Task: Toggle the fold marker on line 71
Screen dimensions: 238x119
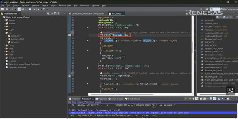Action: click(x=87, y=41)
